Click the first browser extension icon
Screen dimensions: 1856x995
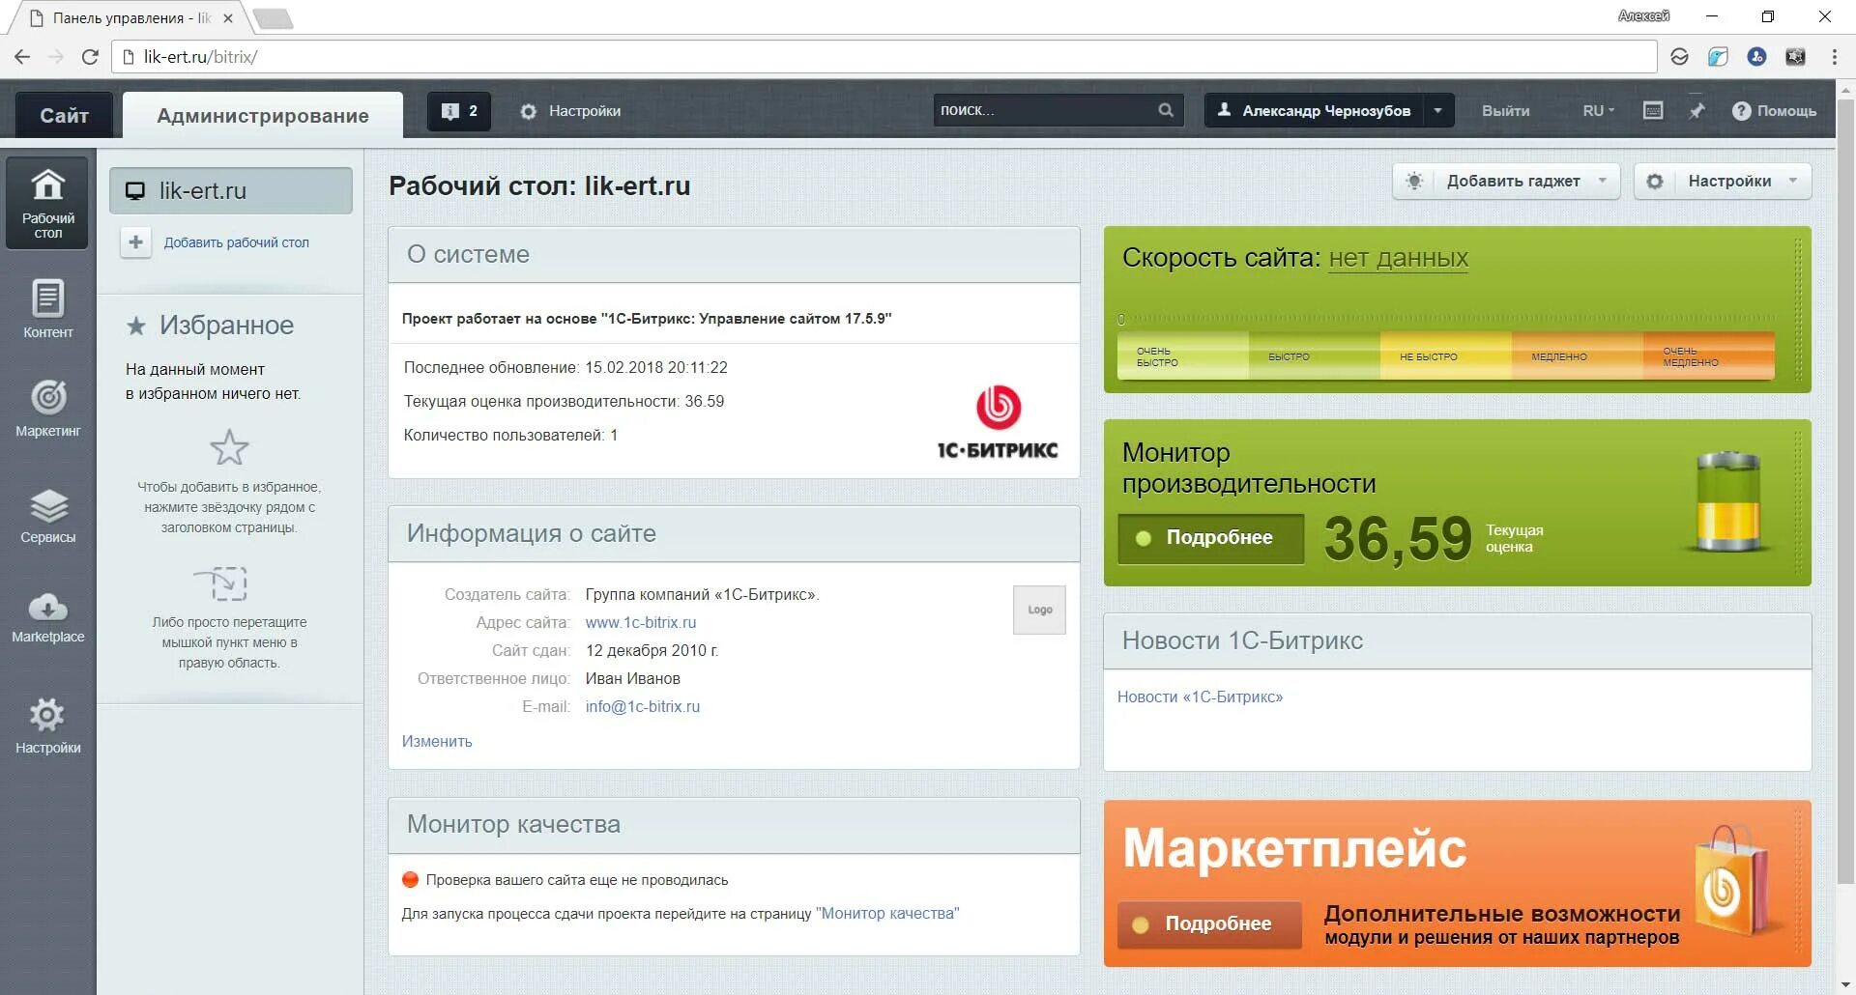pos(1679,57)
